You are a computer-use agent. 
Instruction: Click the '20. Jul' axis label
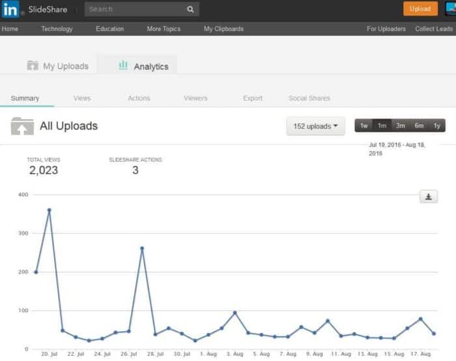click(x=50, y=354)
